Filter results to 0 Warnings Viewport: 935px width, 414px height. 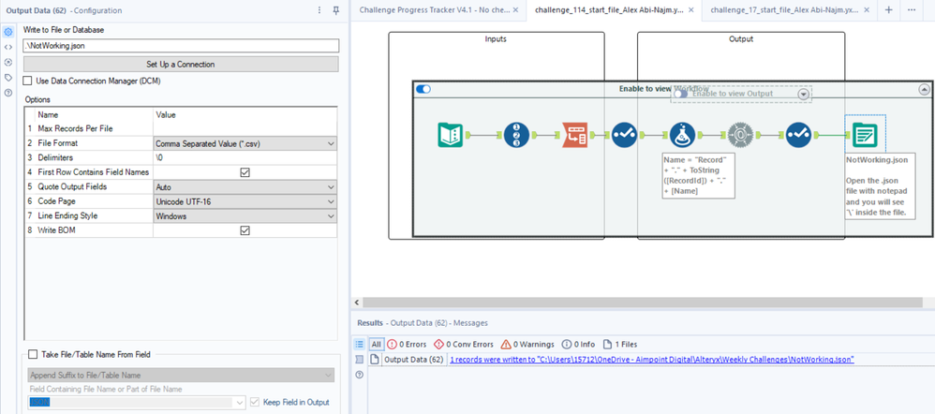tap(527, 344)
